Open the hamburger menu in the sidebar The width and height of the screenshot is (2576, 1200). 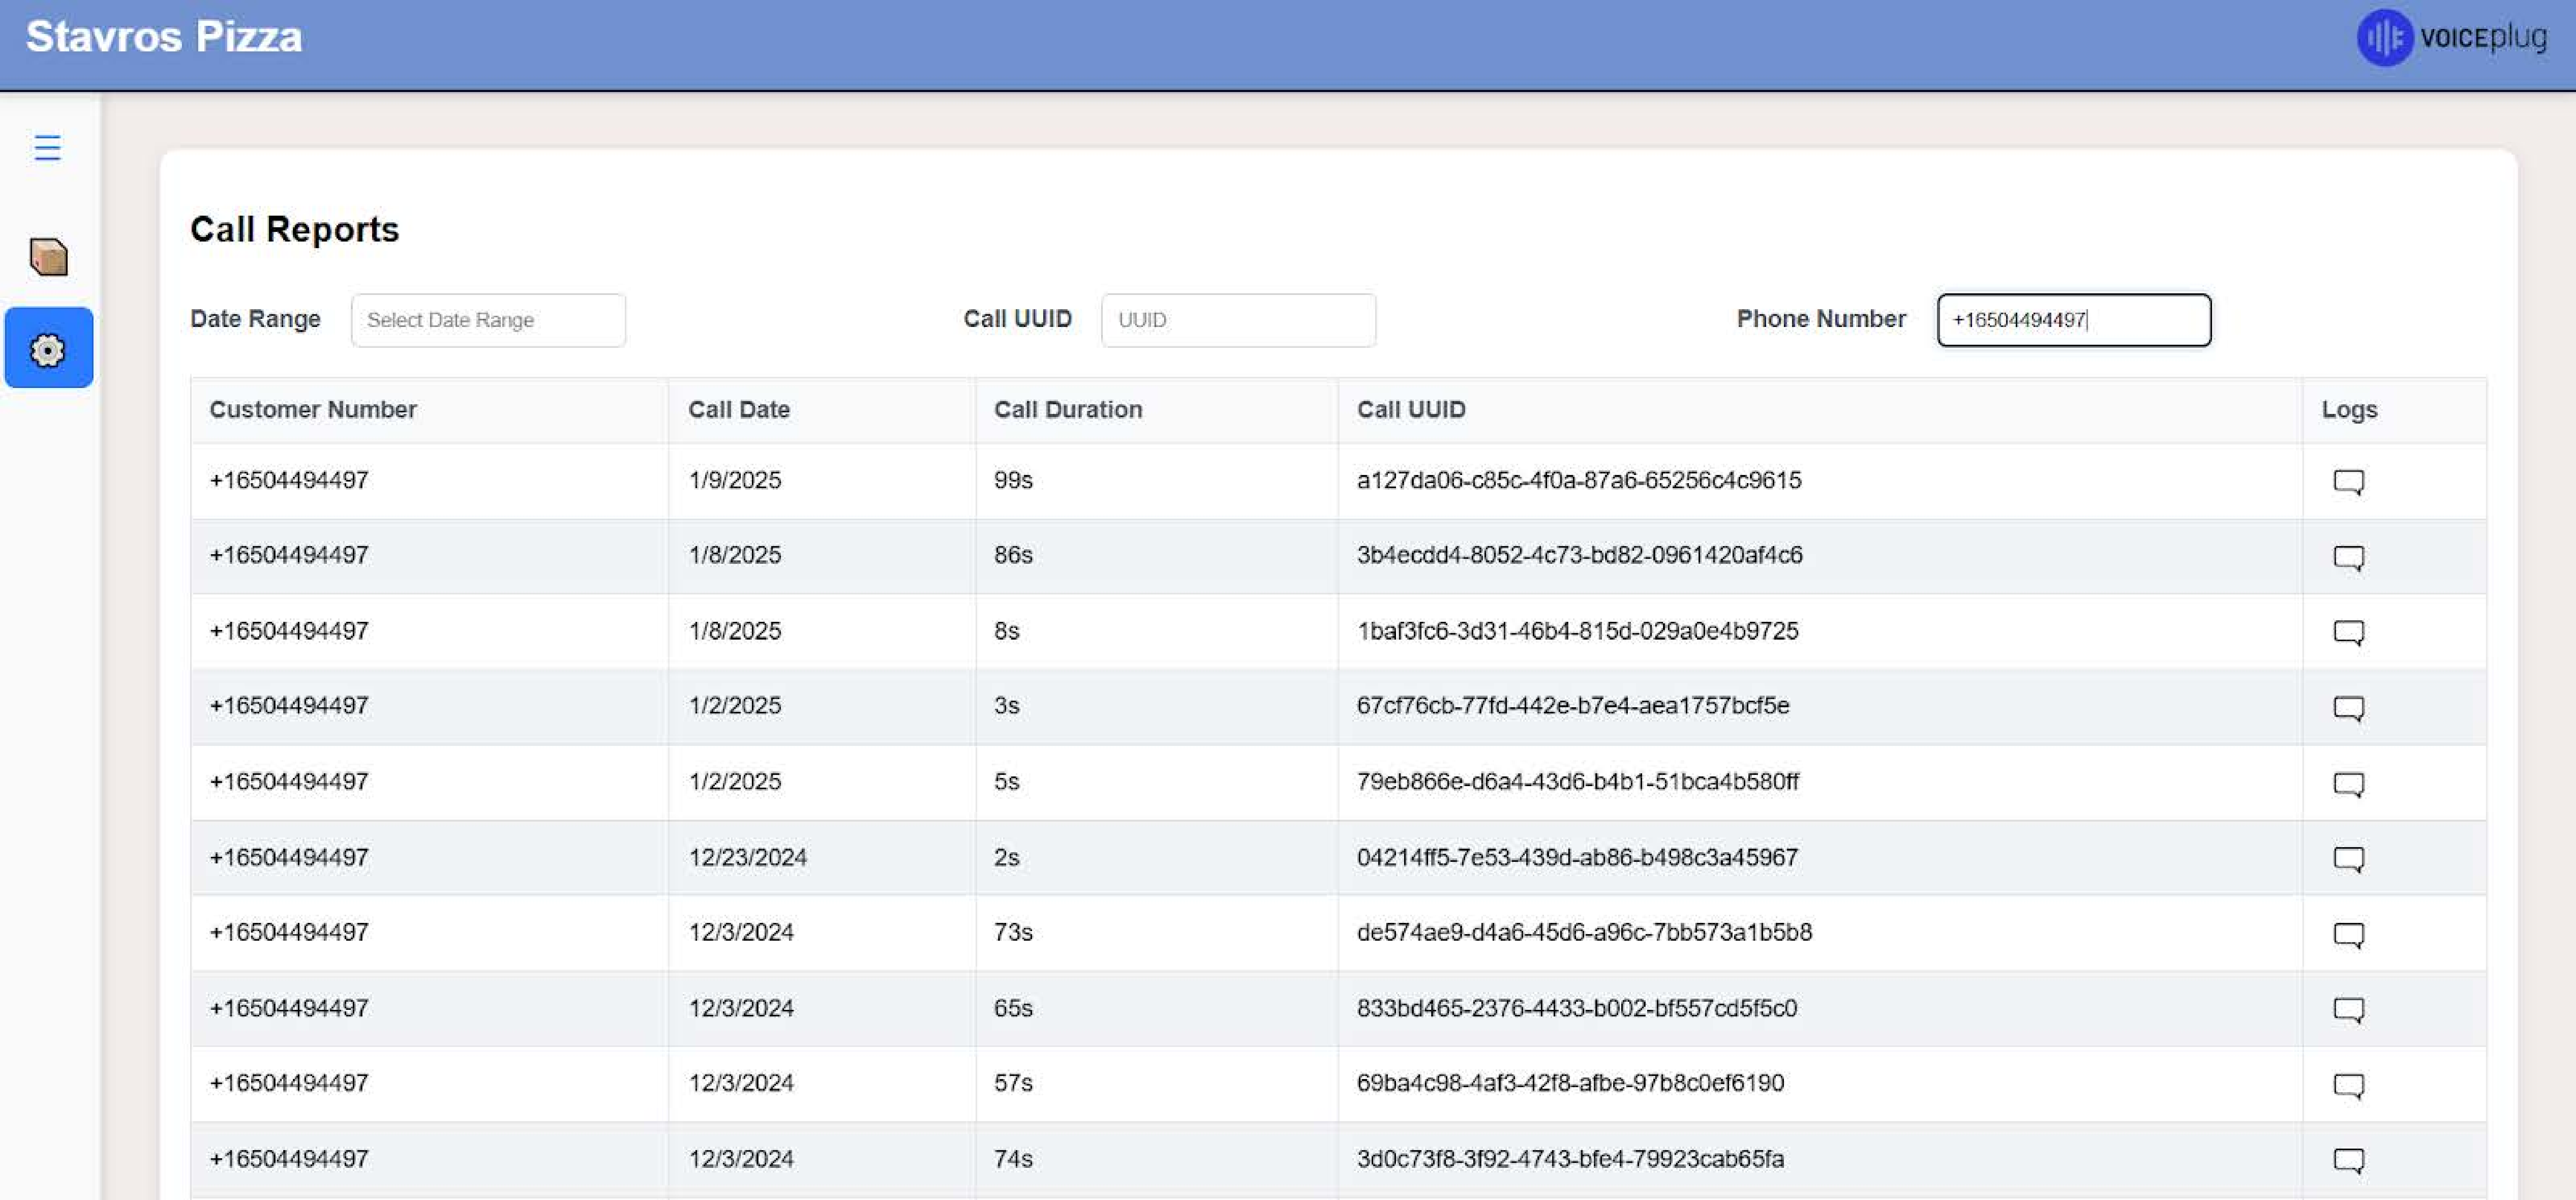pos(47,148)
